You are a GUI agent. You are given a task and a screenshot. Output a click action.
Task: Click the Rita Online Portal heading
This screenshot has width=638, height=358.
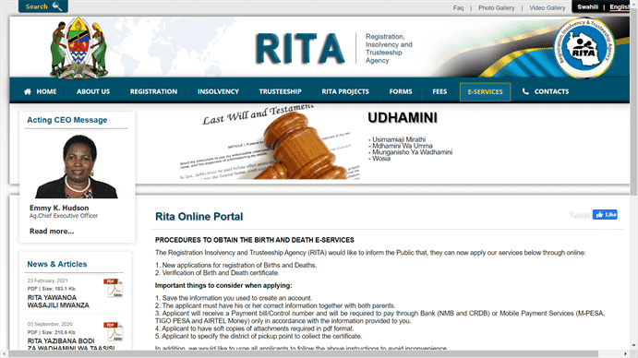(199, 217)
